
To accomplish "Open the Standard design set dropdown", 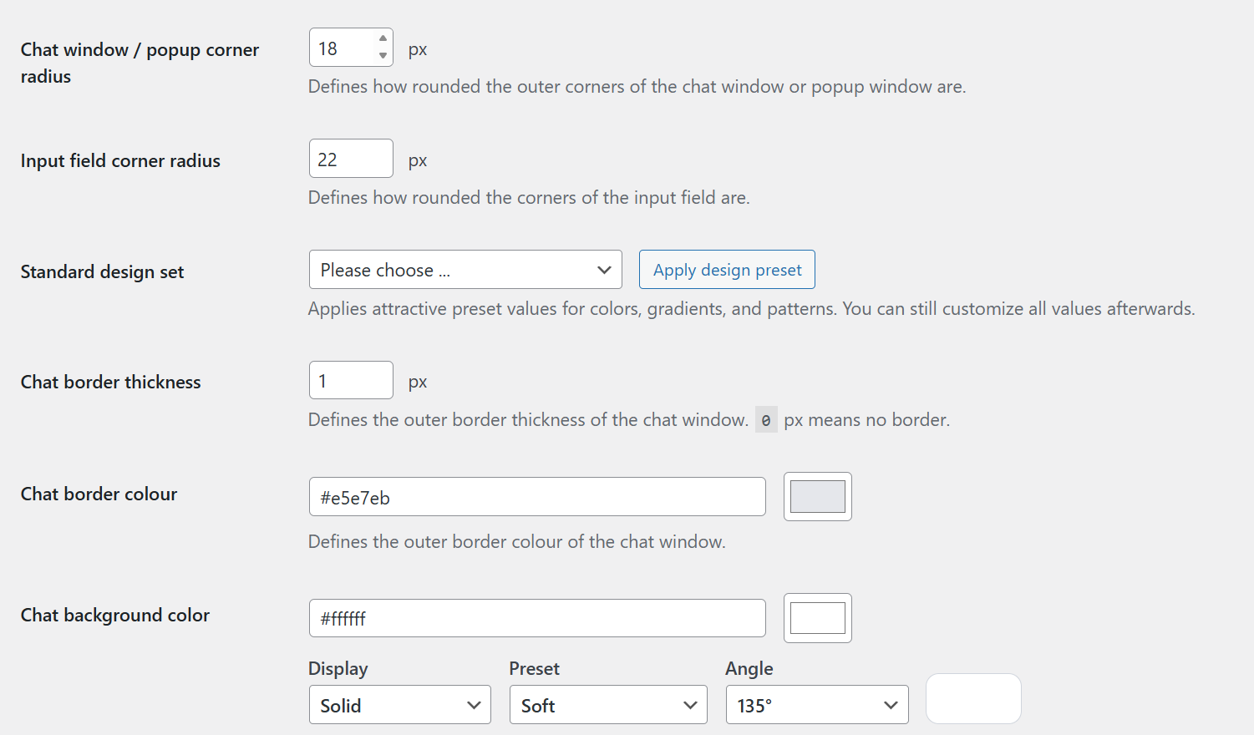I will pos(465,269).
